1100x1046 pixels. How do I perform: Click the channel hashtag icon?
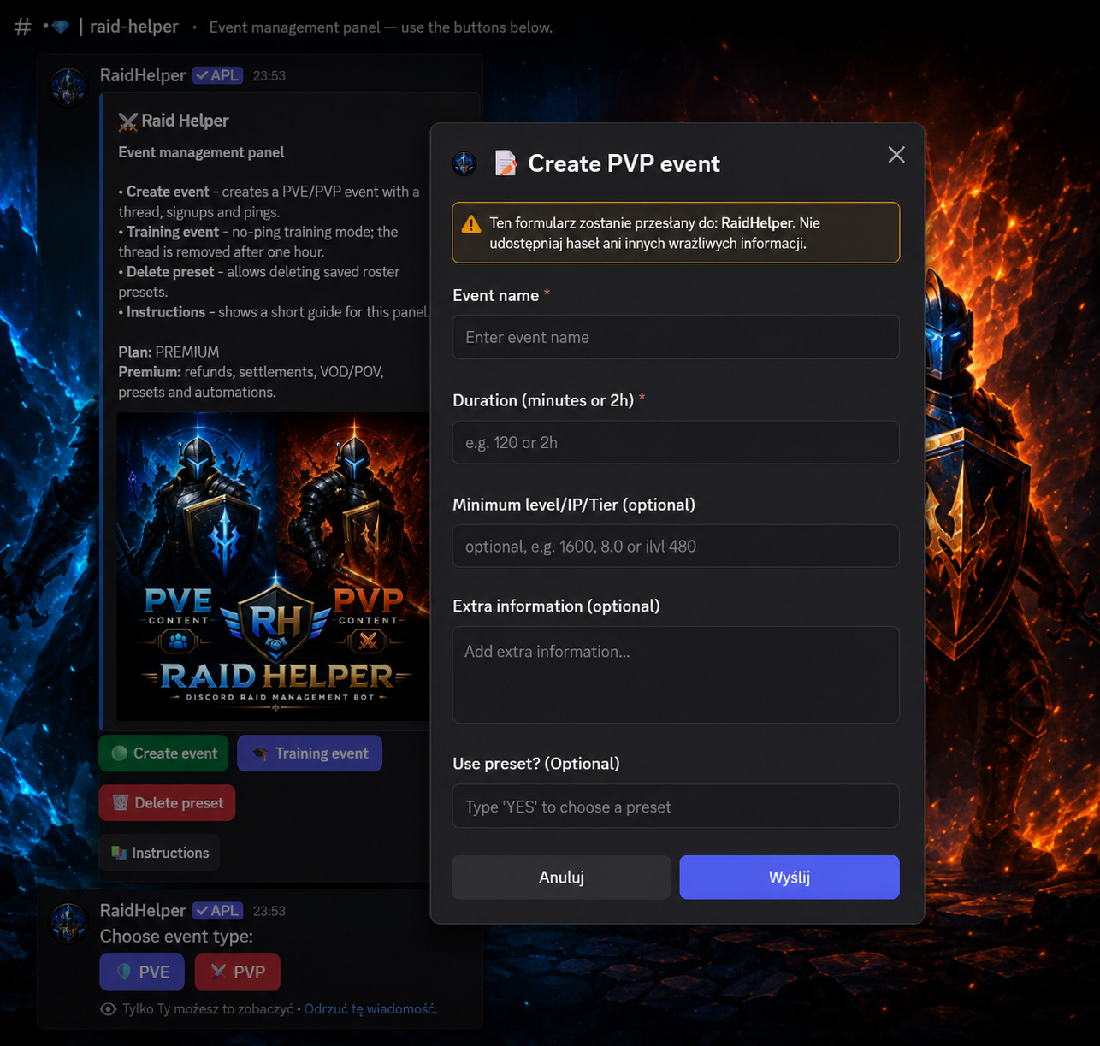23,27
